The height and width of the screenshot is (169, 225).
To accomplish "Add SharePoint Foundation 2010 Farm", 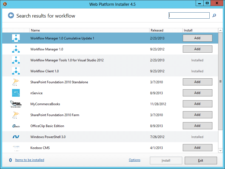I will [x=197, y=114].
